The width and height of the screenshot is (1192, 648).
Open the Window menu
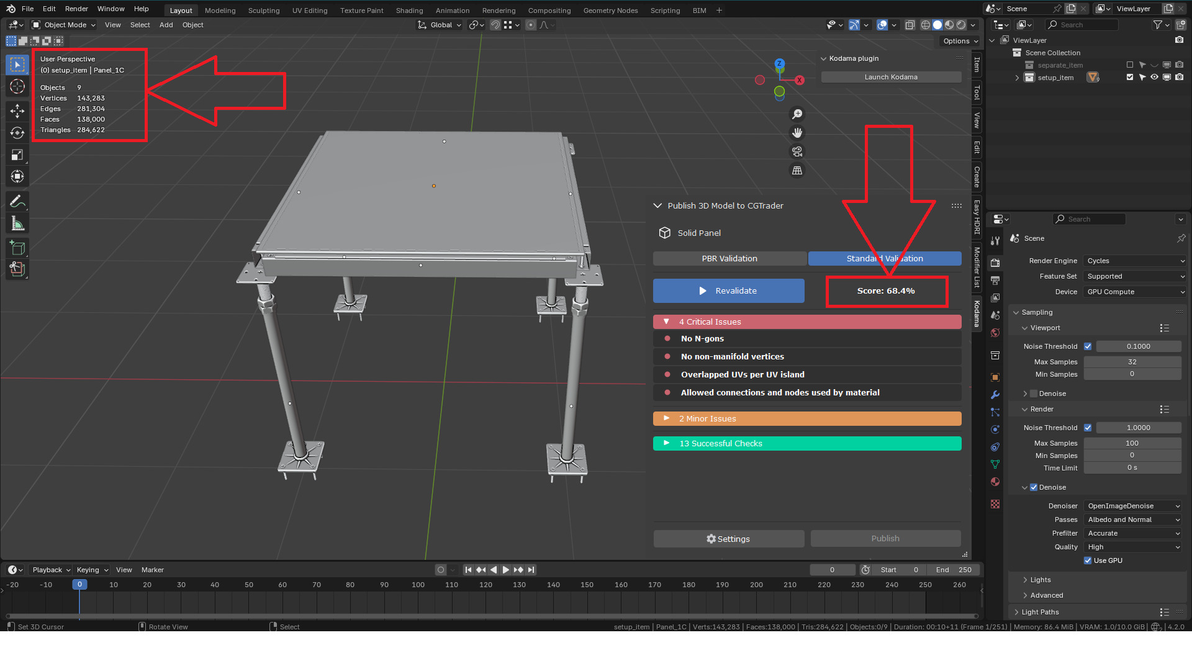[111, 9]
